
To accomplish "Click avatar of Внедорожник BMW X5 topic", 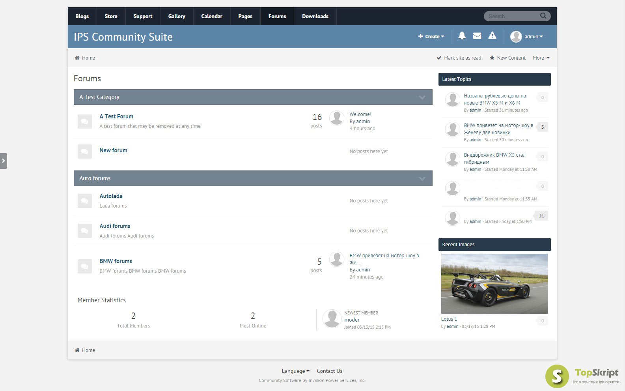I will click(452, 159).
